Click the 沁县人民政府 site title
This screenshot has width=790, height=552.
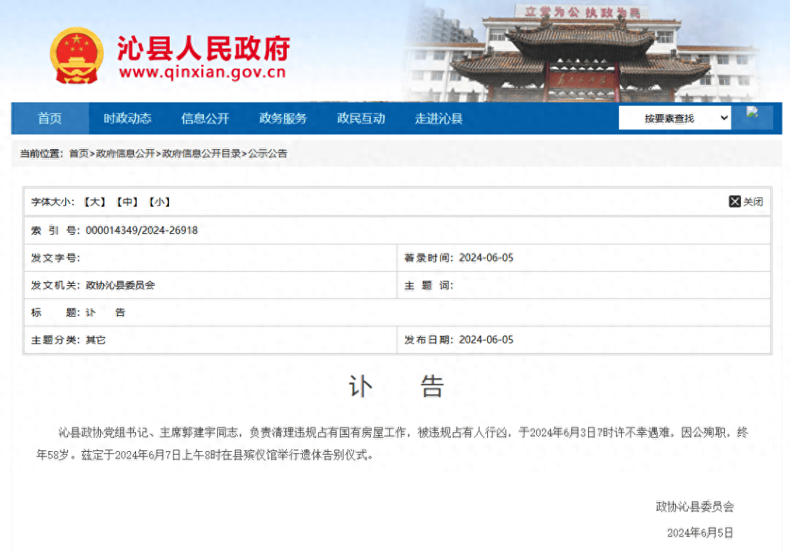[203, 48]
